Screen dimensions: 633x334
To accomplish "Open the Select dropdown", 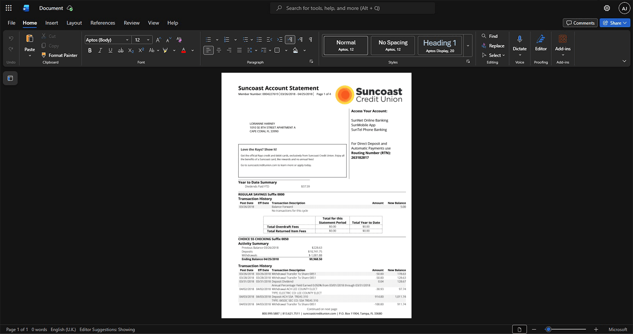I will (x=493, y=55).
